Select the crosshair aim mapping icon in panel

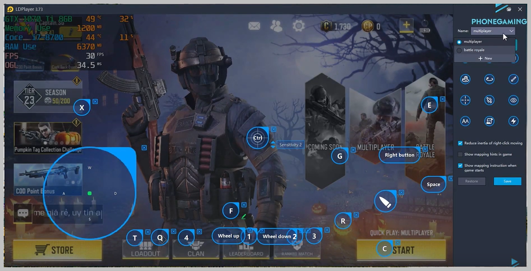point(465,100)
